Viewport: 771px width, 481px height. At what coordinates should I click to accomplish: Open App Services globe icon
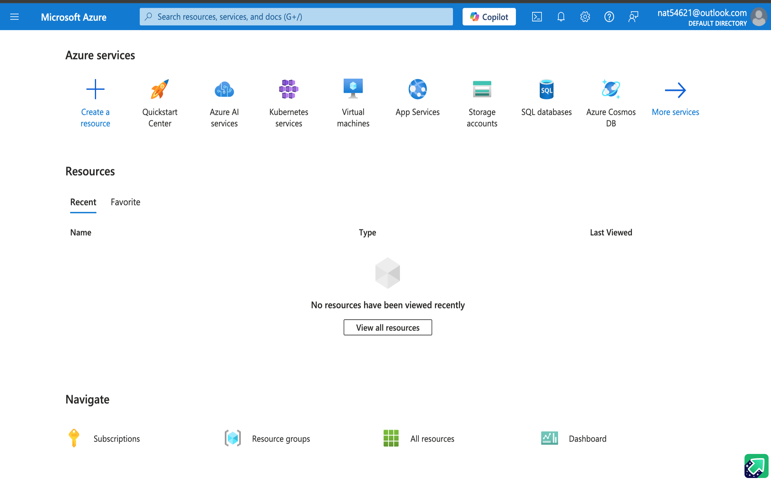click(417, 89)
